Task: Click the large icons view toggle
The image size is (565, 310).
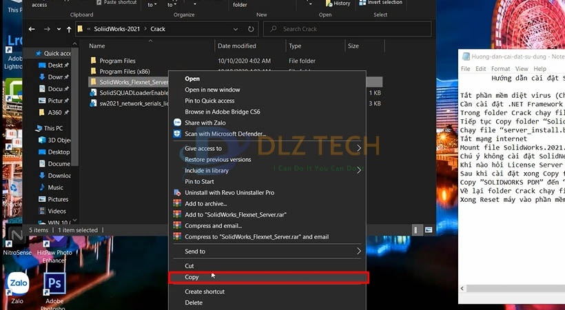Action: pyautogui.click(x=429, y=230)
